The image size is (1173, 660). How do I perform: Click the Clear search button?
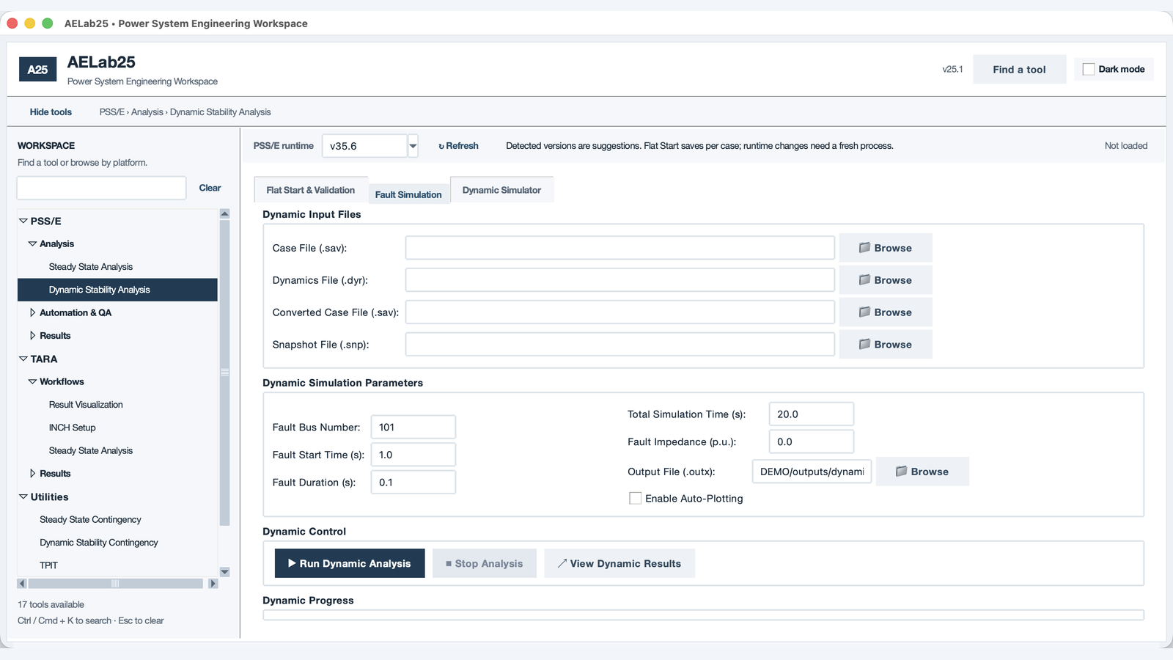click(x=210, y=188)
